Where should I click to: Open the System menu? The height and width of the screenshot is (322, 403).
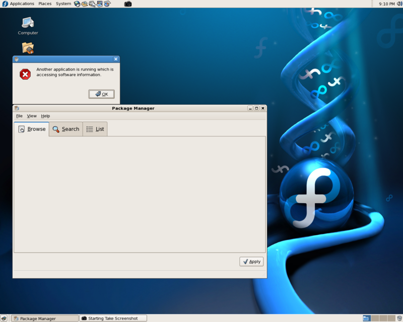coord(63,4)
